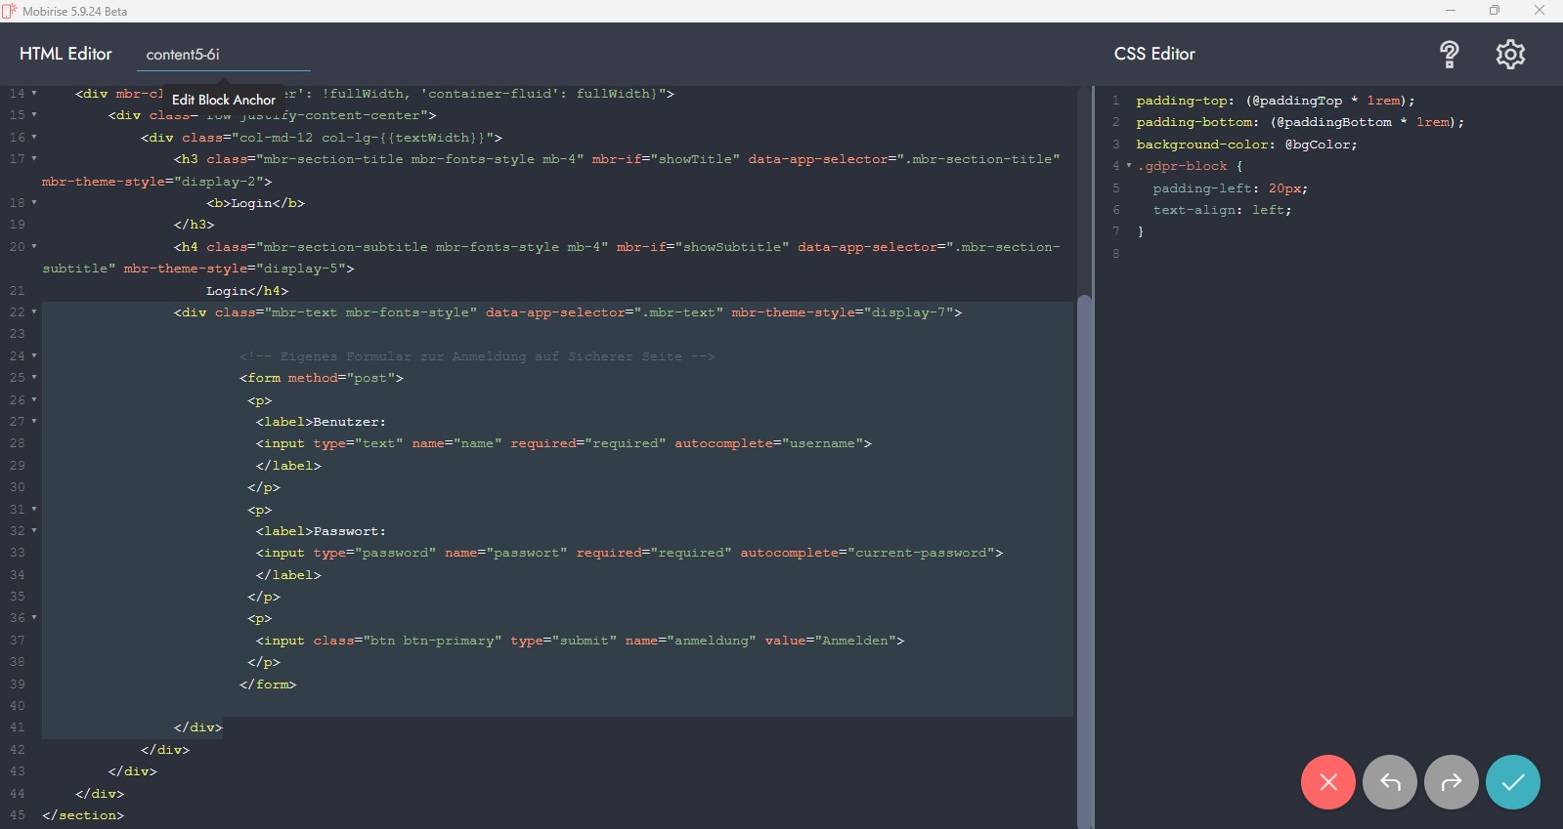Click the submit input line 37
Screen dimensions: 1563x829
point(579,641)
